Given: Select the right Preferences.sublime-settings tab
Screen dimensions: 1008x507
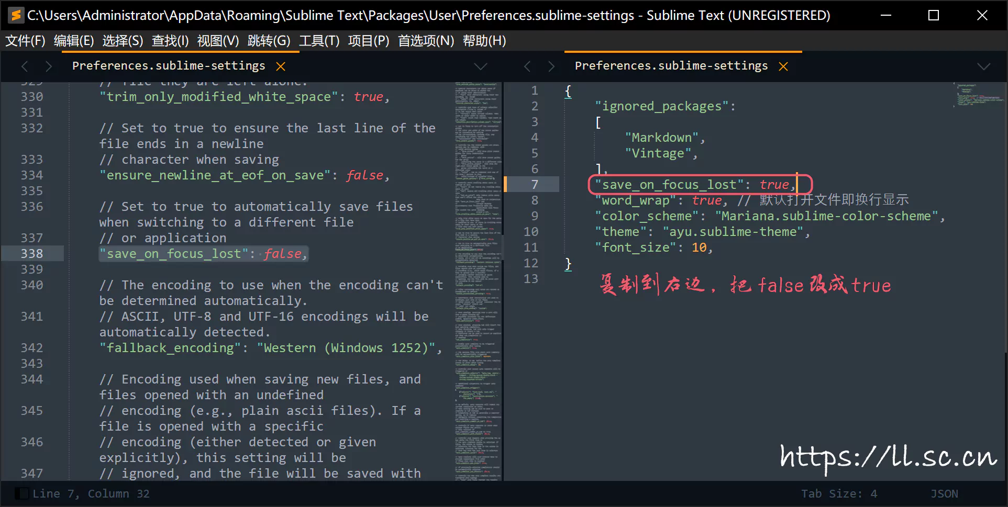Looking at the screenshot, I should coord(671,66).
